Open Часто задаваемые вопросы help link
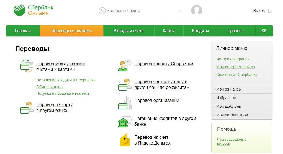283x154 pixels. click(x=231, y=142)
